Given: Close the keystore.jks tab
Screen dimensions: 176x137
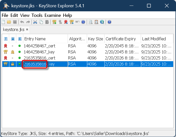Looking at the screenshot, I should (27, 29).
